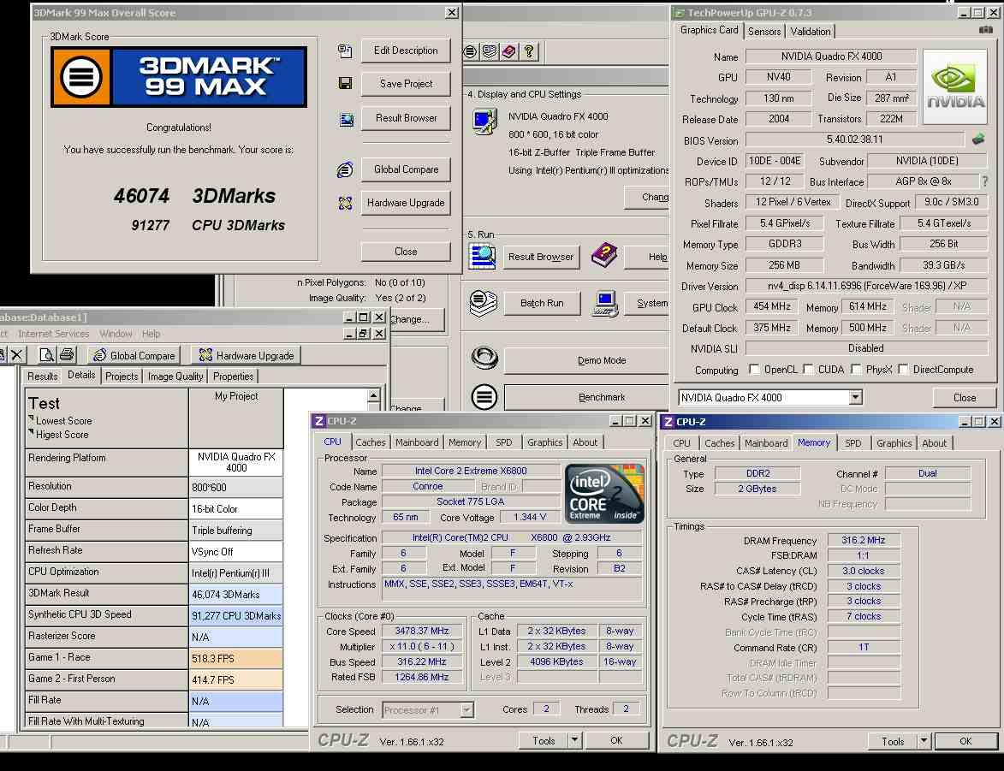Click the Hardware Upgrade button in Result Browser toolbar
Viewport: 1004px width, 771px height.
[x=247, y=355]
